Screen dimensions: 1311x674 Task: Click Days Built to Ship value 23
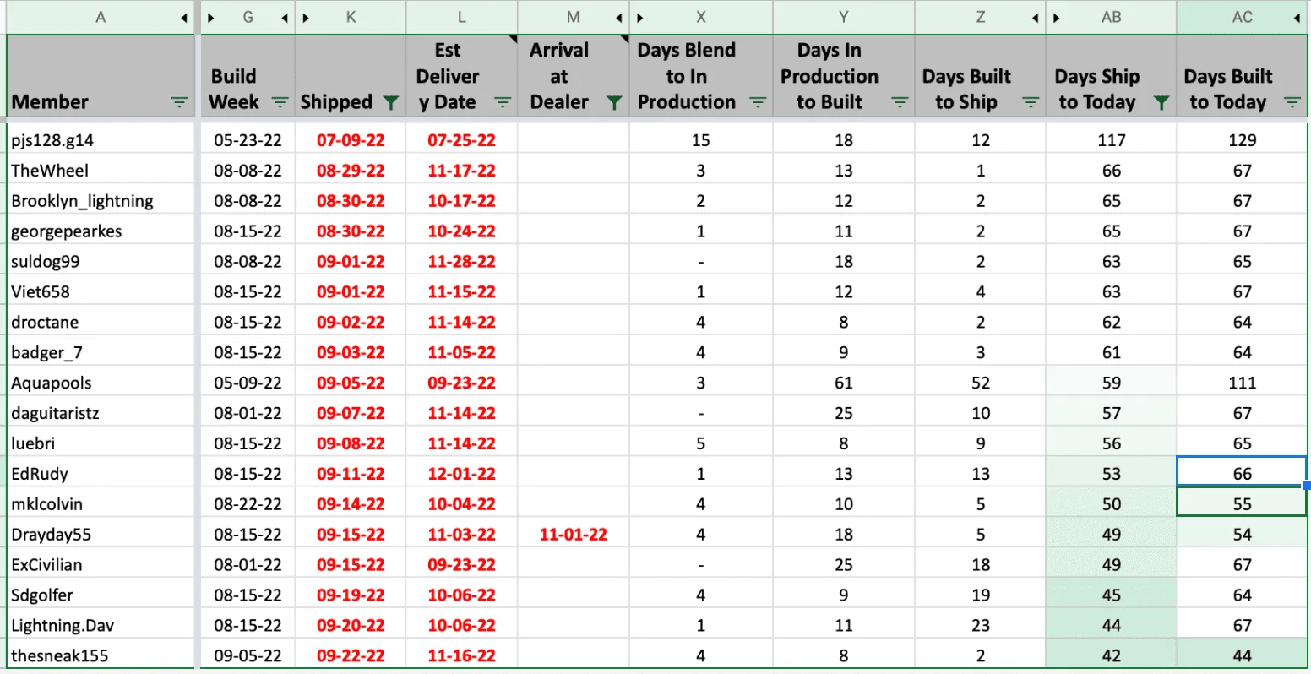click(x=980, y=627)
